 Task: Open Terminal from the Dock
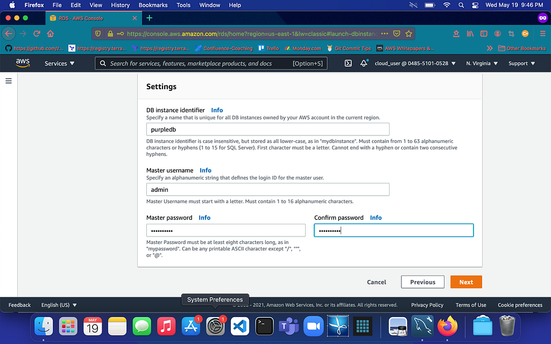point(264,326)
